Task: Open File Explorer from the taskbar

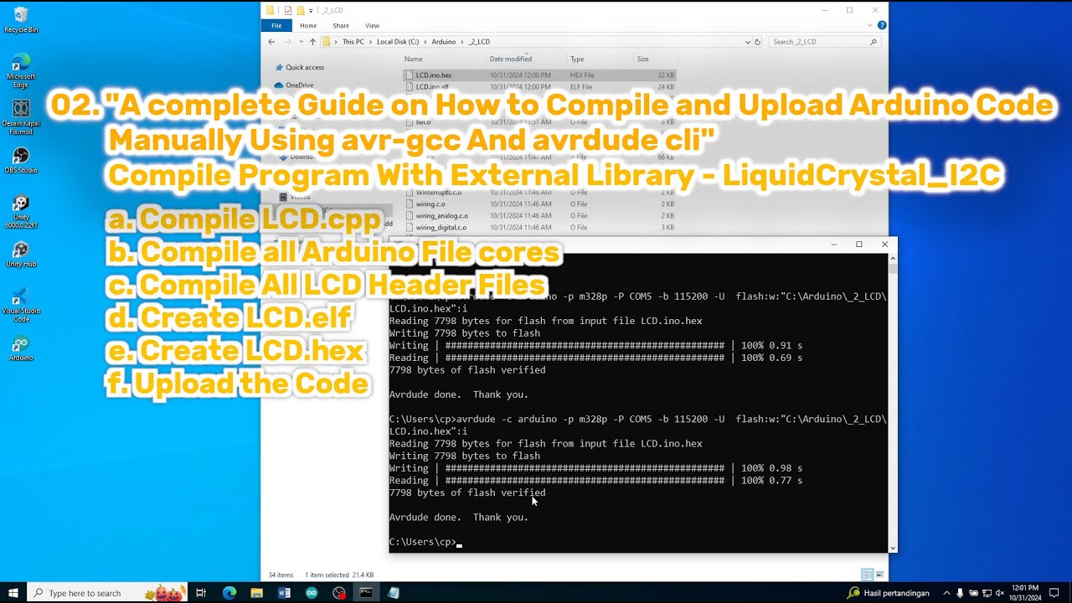Action: point(256,593)
